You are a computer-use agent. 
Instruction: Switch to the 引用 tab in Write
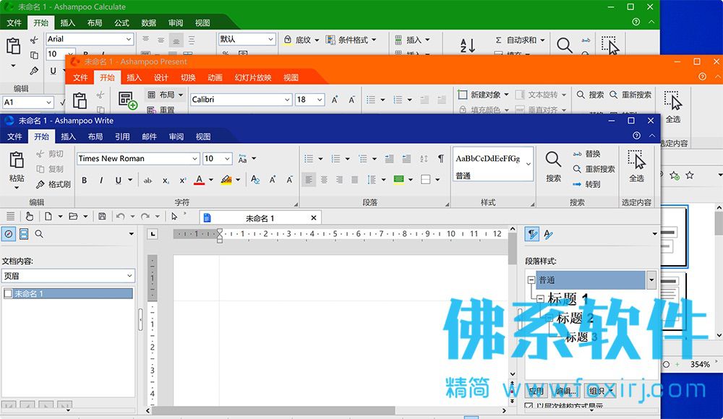[x=122, y=137]
